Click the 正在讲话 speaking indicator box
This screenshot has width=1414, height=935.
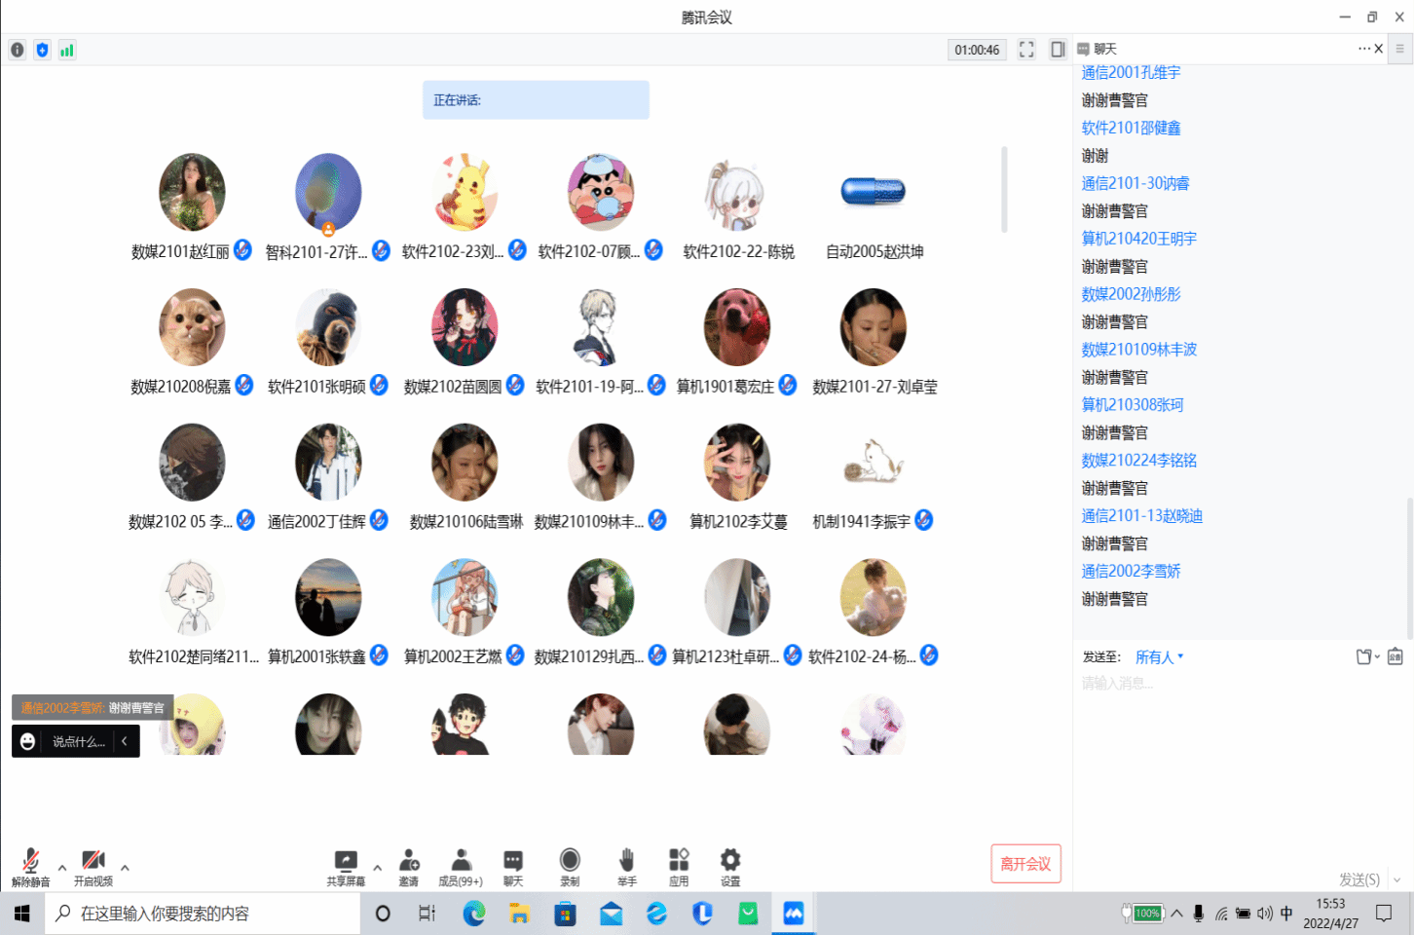click(536, 100)
